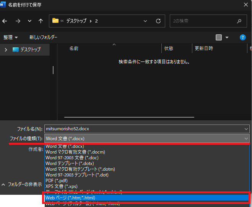Expand the デスクトップ tree node
The height and width of the screenshot is (207, 252).
click(x=6, y=50)
